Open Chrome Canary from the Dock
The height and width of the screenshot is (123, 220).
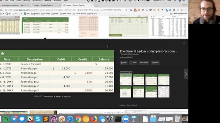[86, 119]
